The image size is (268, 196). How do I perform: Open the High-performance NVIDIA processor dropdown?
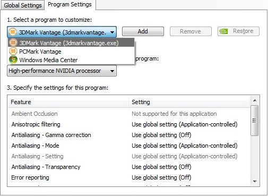pos(62,71)
